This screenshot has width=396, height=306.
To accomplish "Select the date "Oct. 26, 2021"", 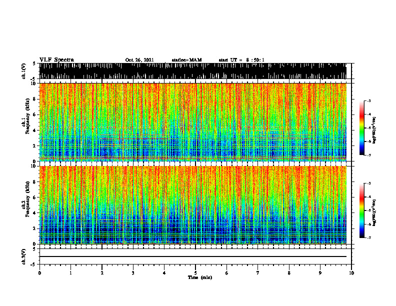I will pyautogui.click(x=139, y=60).
